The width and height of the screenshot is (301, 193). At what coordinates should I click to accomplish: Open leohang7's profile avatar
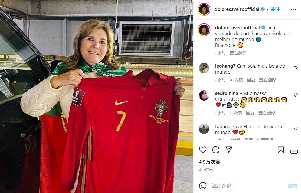204,68
